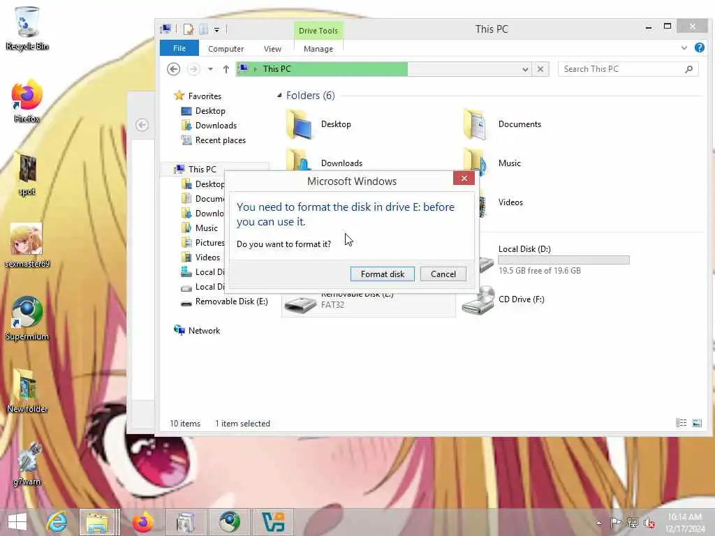Select the Supermium desktop shortcut

[27, 318]
